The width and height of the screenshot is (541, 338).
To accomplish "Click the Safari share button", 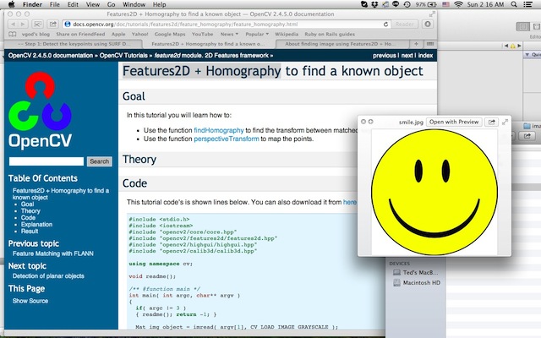I will coord(52,25).
